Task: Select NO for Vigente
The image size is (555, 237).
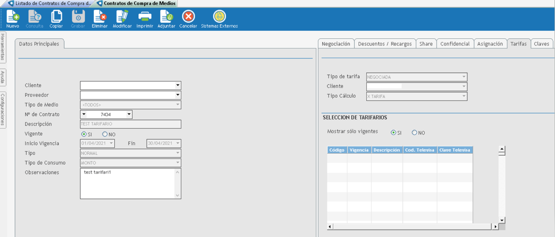Action: (105, 134)
